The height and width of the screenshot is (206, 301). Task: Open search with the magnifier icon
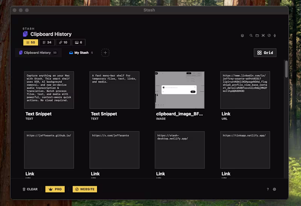pos(251,35)
